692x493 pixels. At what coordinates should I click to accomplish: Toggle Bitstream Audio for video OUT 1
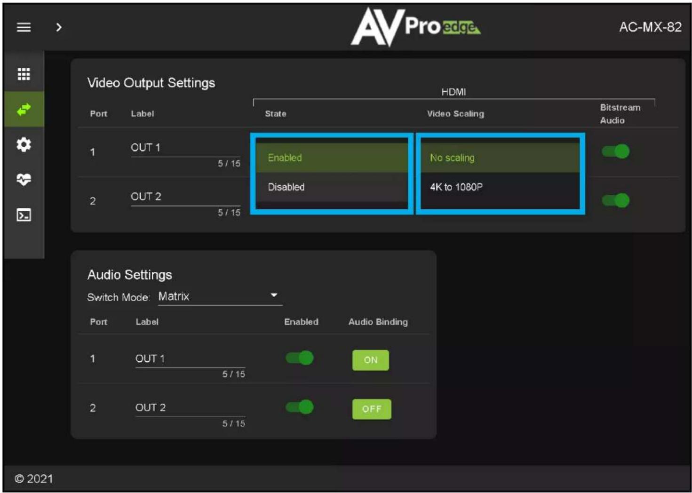pyautogui.click(x=615, y=151)
